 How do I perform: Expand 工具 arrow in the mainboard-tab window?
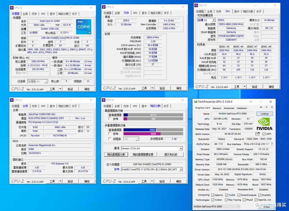pyautogui.click(x=60, y=181)
